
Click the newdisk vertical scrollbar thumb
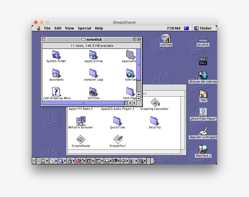click(x=139, y=65)
